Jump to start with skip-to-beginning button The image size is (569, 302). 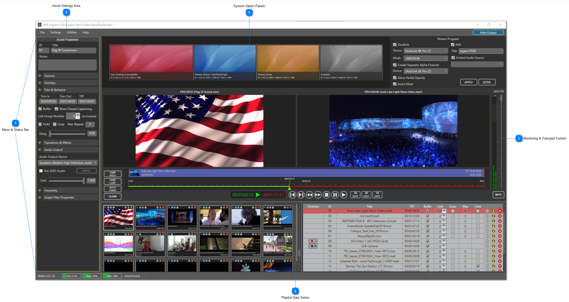pos(292,195)
